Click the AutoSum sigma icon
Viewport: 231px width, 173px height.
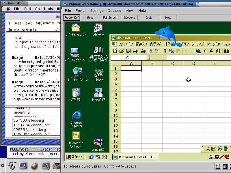pos(205,51)
